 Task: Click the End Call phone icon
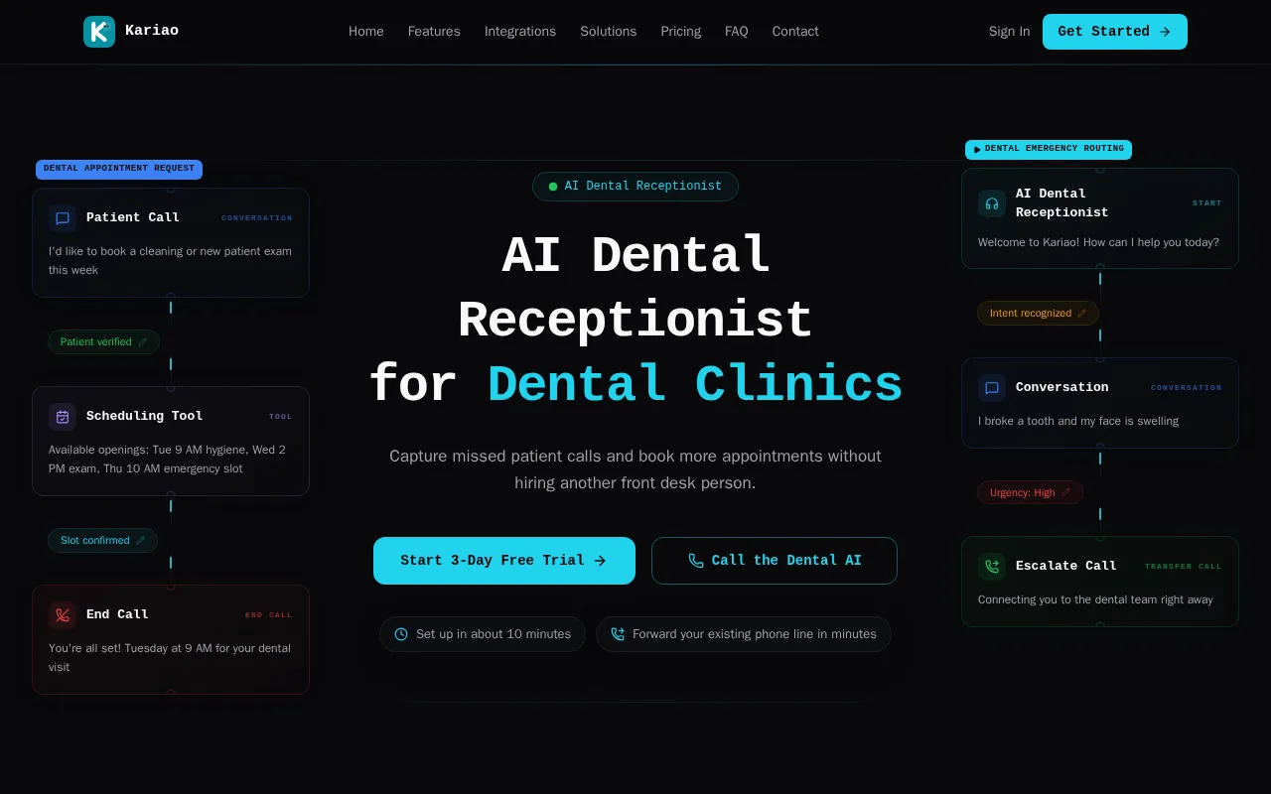[63, 615]
